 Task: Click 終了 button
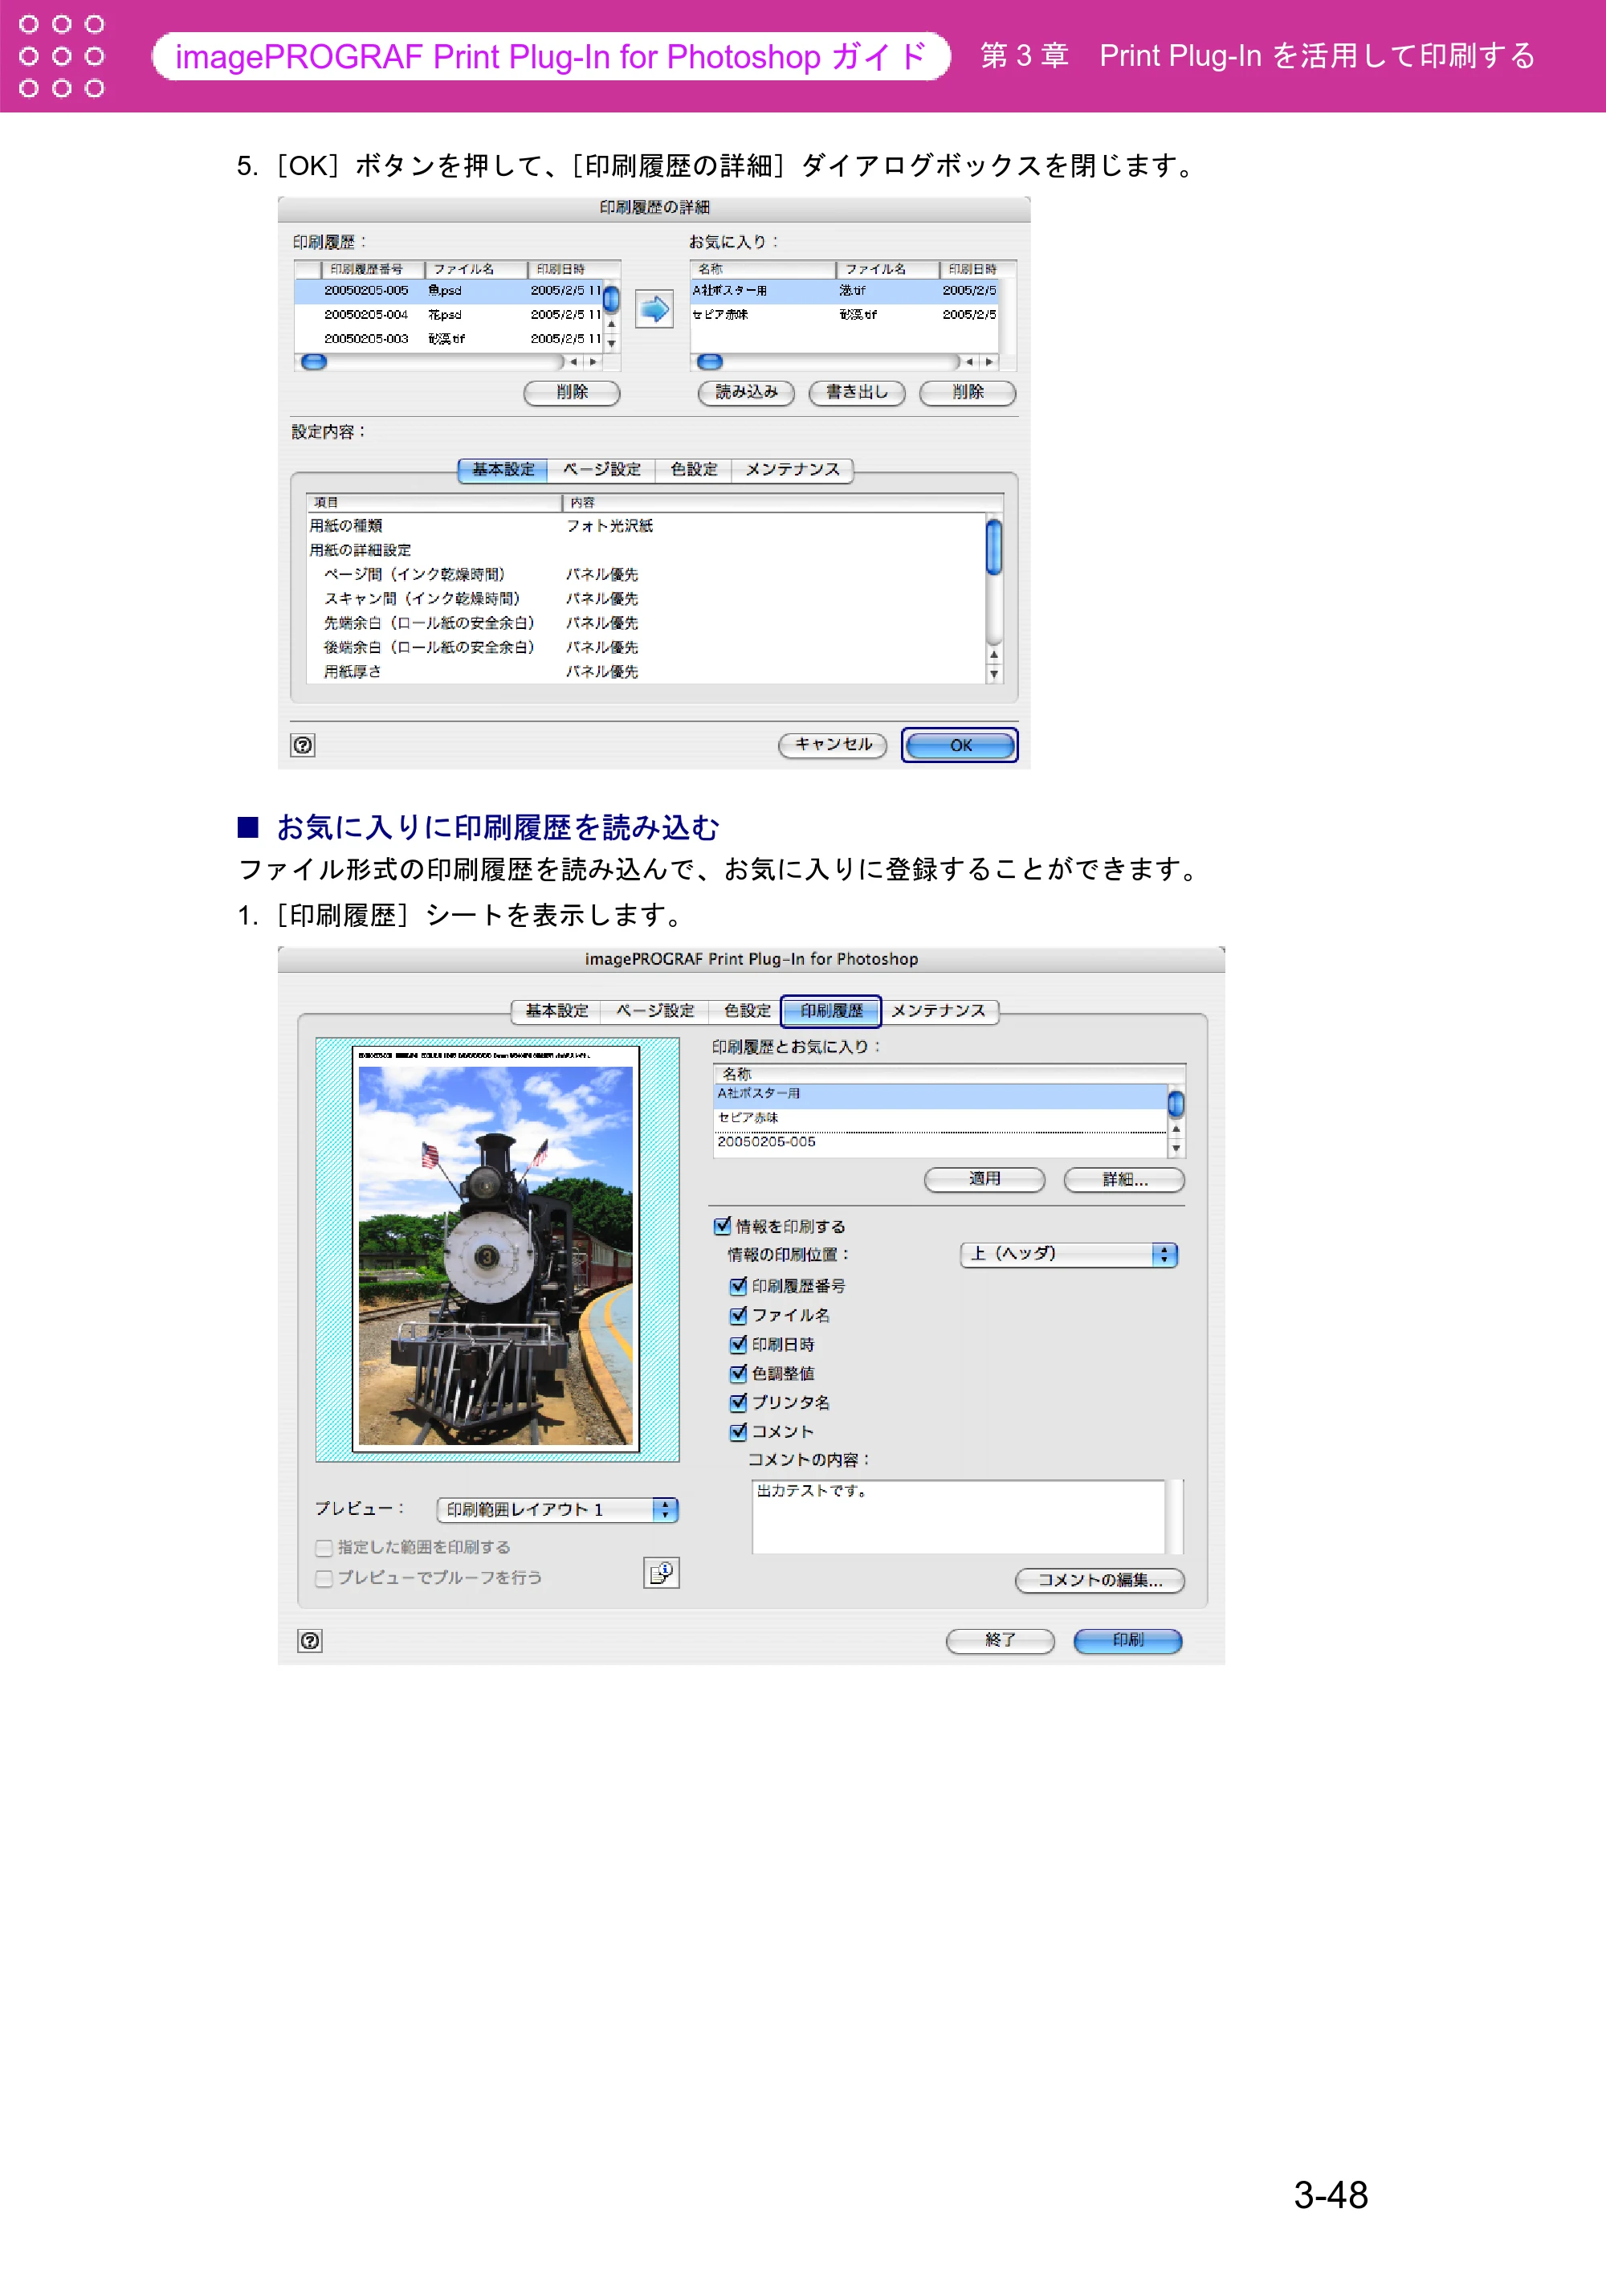point(1001,1640)
